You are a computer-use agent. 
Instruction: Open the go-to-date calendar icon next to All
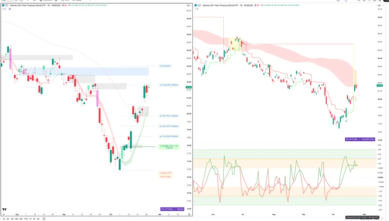[x=43, y=219]
